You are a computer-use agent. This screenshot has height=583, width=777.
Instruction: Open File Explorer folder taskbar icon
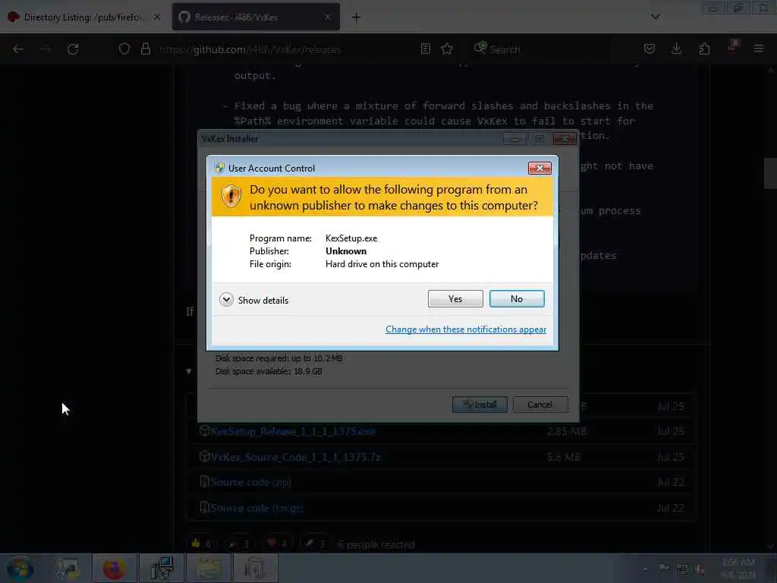(x=209, y=569)
